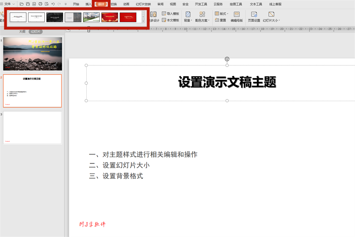This screenshot has height=237, width=355.
Task: Switch to the 开始 tab
Action: tap(76, 4)
